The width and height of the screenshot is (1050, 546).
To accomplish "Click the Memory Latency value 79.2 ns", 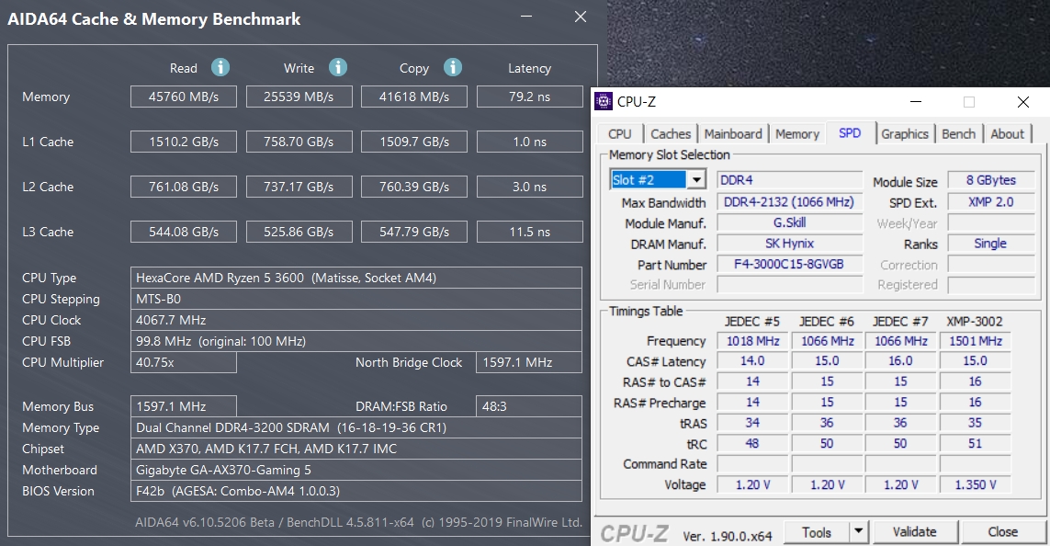I will 530,97.
